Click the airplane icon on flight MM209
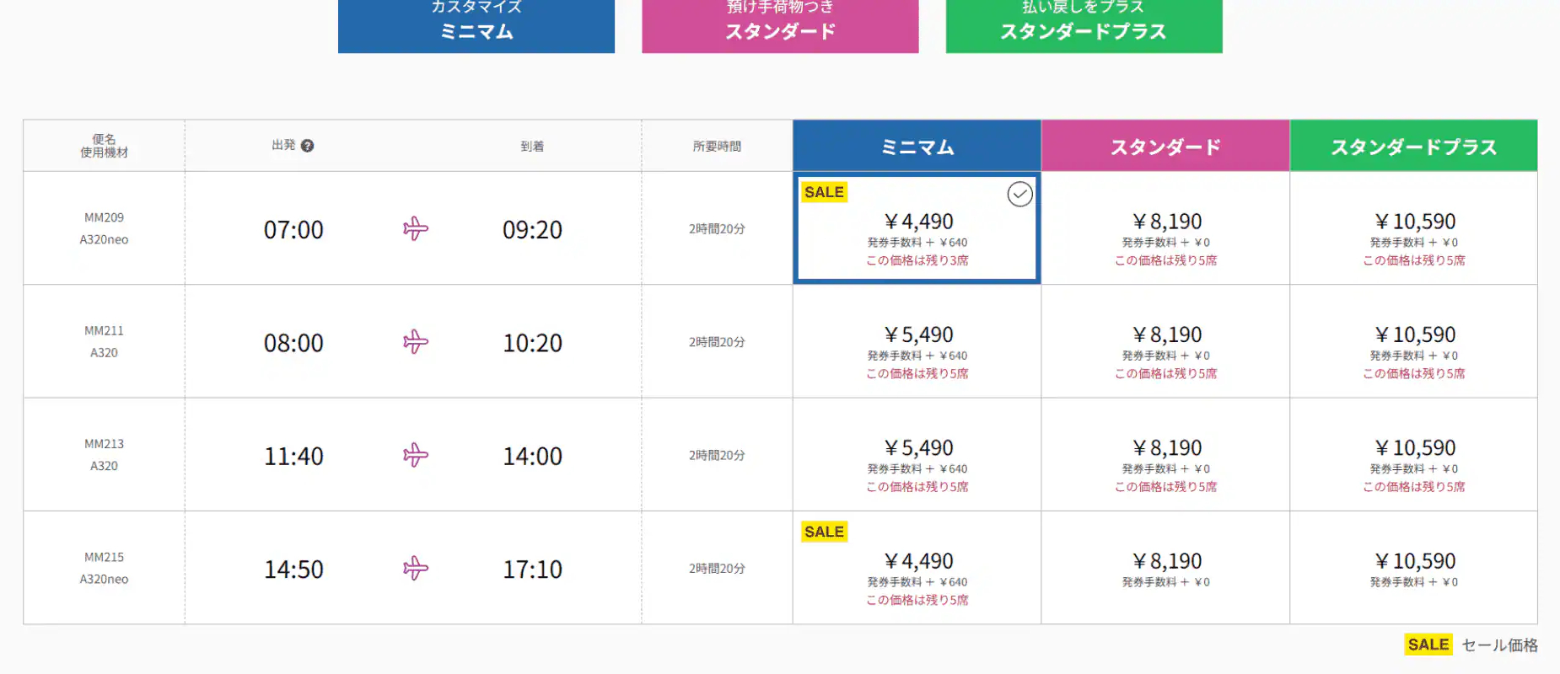The image size is (1560, 674). click(x=415, y=228)
